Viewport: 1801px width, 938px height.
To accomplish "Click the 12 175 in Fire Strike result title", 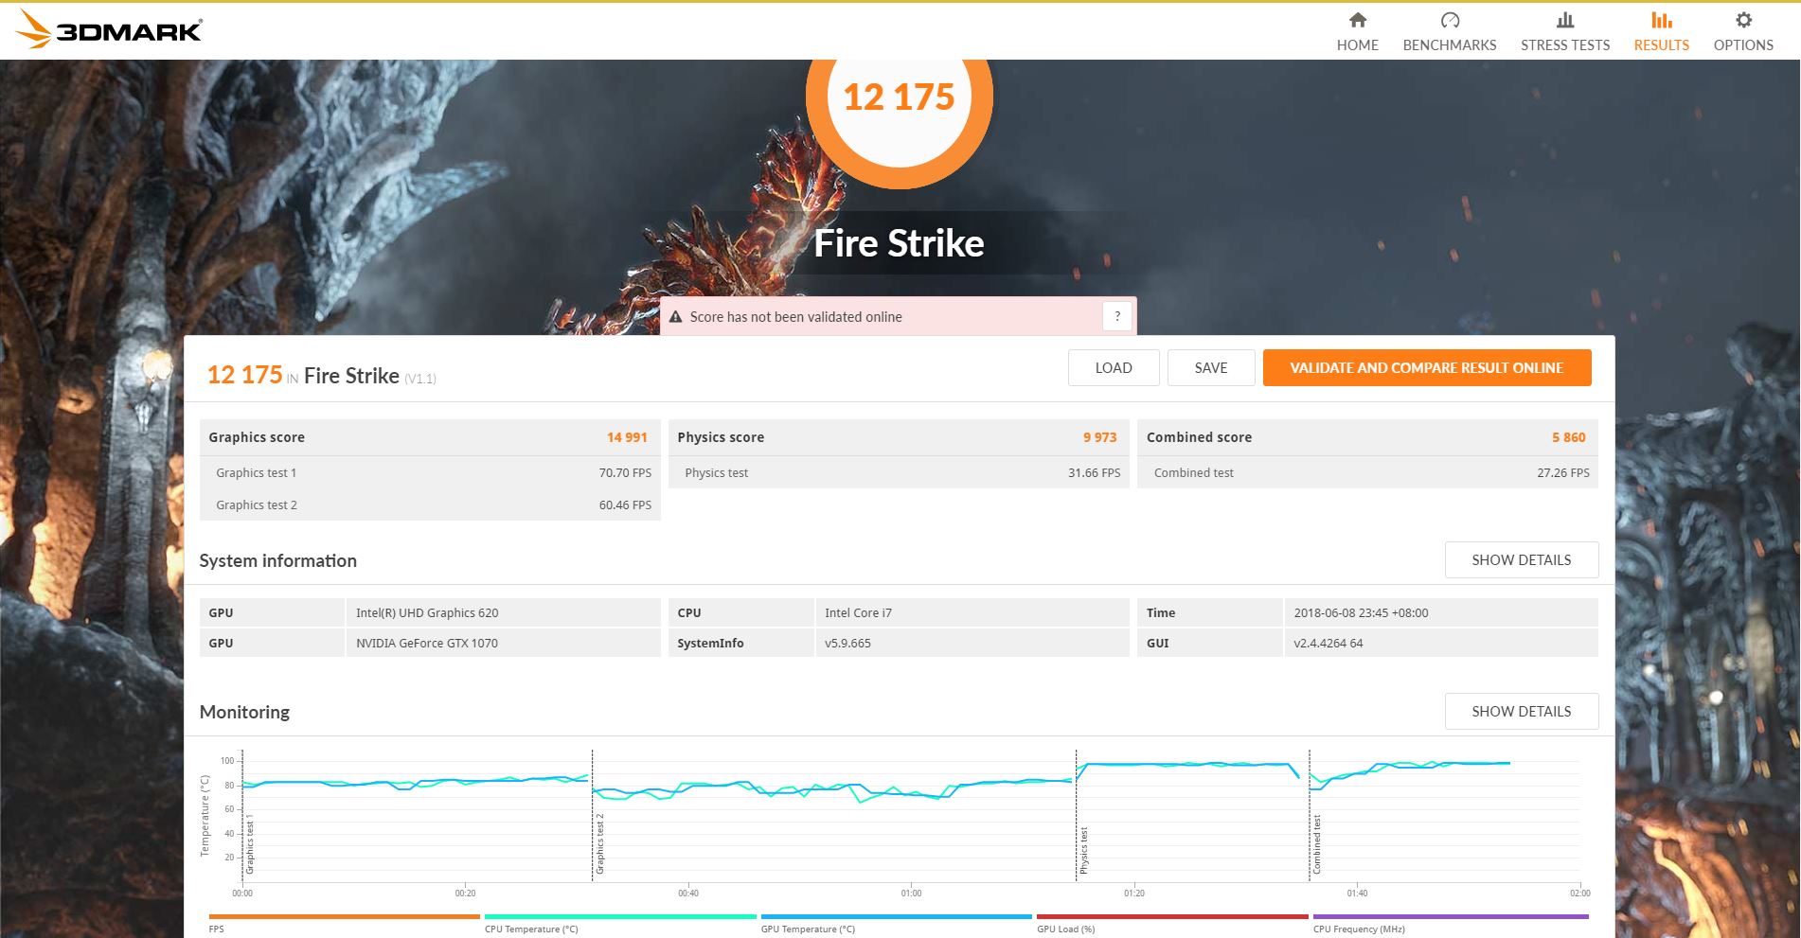I will tap(321, 375).
